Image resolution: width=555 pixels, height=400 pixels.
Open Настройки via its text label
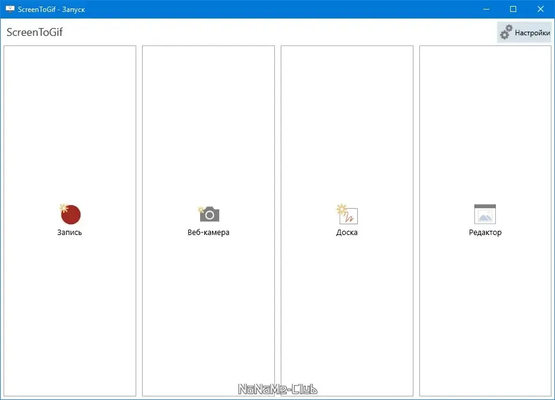[x=532, y=33]
